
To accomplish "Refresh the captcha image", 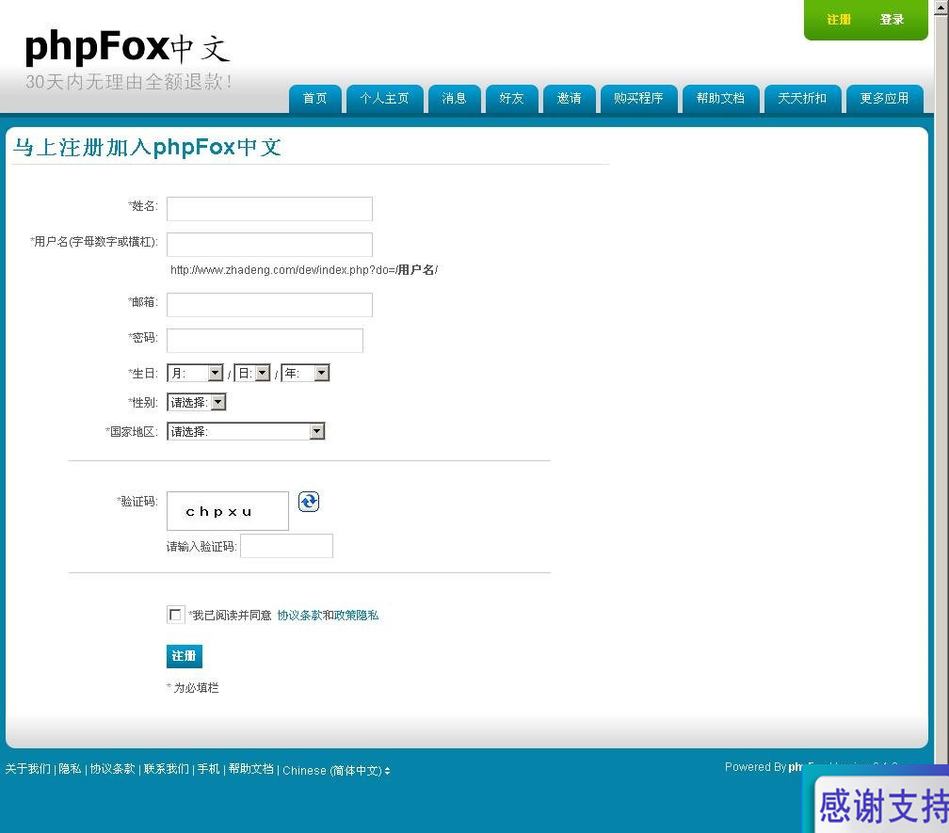I will (309, 502).
